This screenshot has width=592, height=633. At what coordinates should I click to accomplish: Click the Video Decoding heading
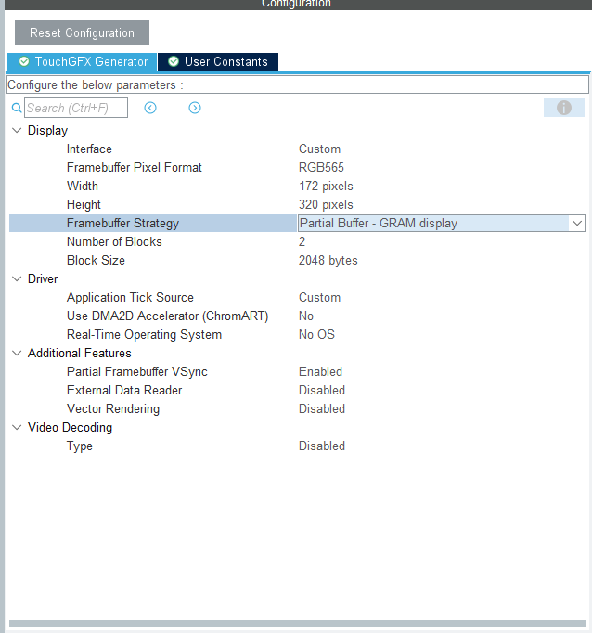coord(70,428)
